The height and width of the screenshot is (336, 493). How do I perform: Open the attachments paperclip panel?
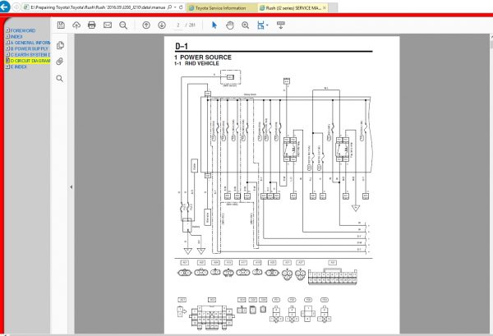tap(60, 62)
